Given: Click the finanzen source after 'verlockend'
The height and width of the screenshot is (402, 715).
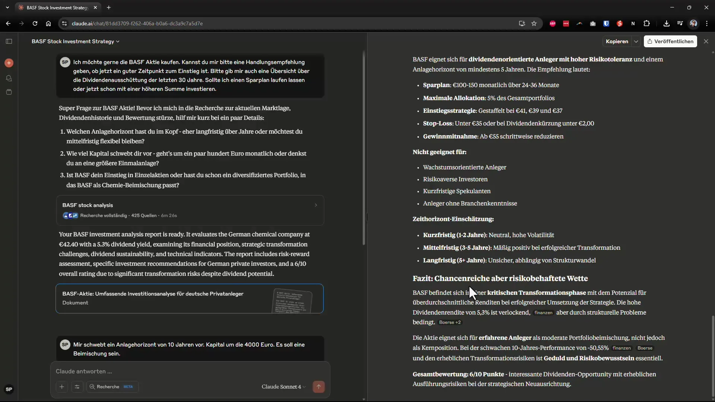Looking at the screenshot, I should click(543, 313).
